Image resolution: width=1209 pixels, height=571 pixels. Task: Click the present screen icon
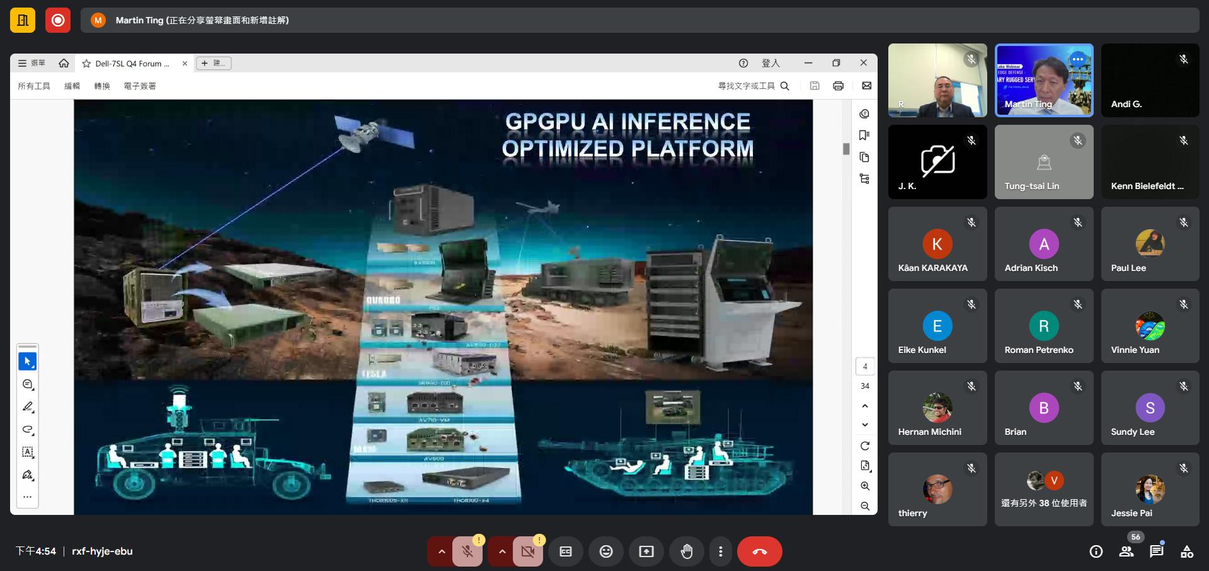pyautogui.click(x=646, y=551)
